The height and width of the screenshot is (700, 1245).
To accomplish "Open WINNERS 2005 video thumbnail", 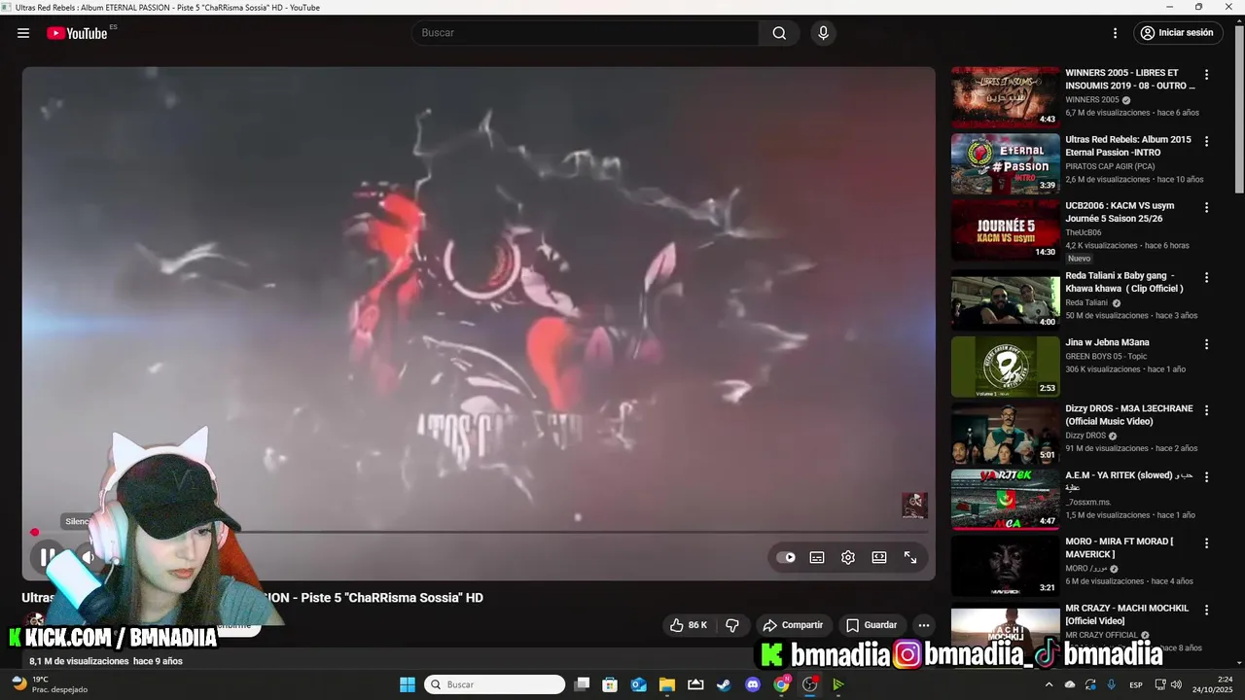I will 1006,97.
